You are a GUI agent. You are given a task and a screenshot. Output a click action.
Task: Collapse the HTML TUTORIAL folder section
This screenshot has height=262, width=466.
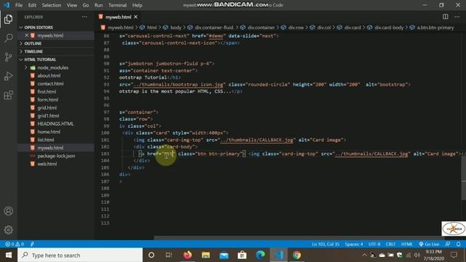coord(40,60)
